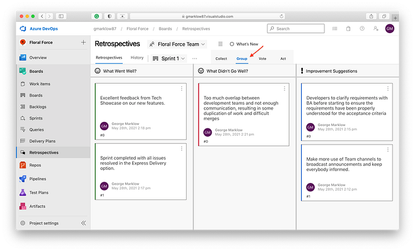This screenshot has width=415, height=251.
Task: Open the help question mark icon
Action: tap(362, 28)
